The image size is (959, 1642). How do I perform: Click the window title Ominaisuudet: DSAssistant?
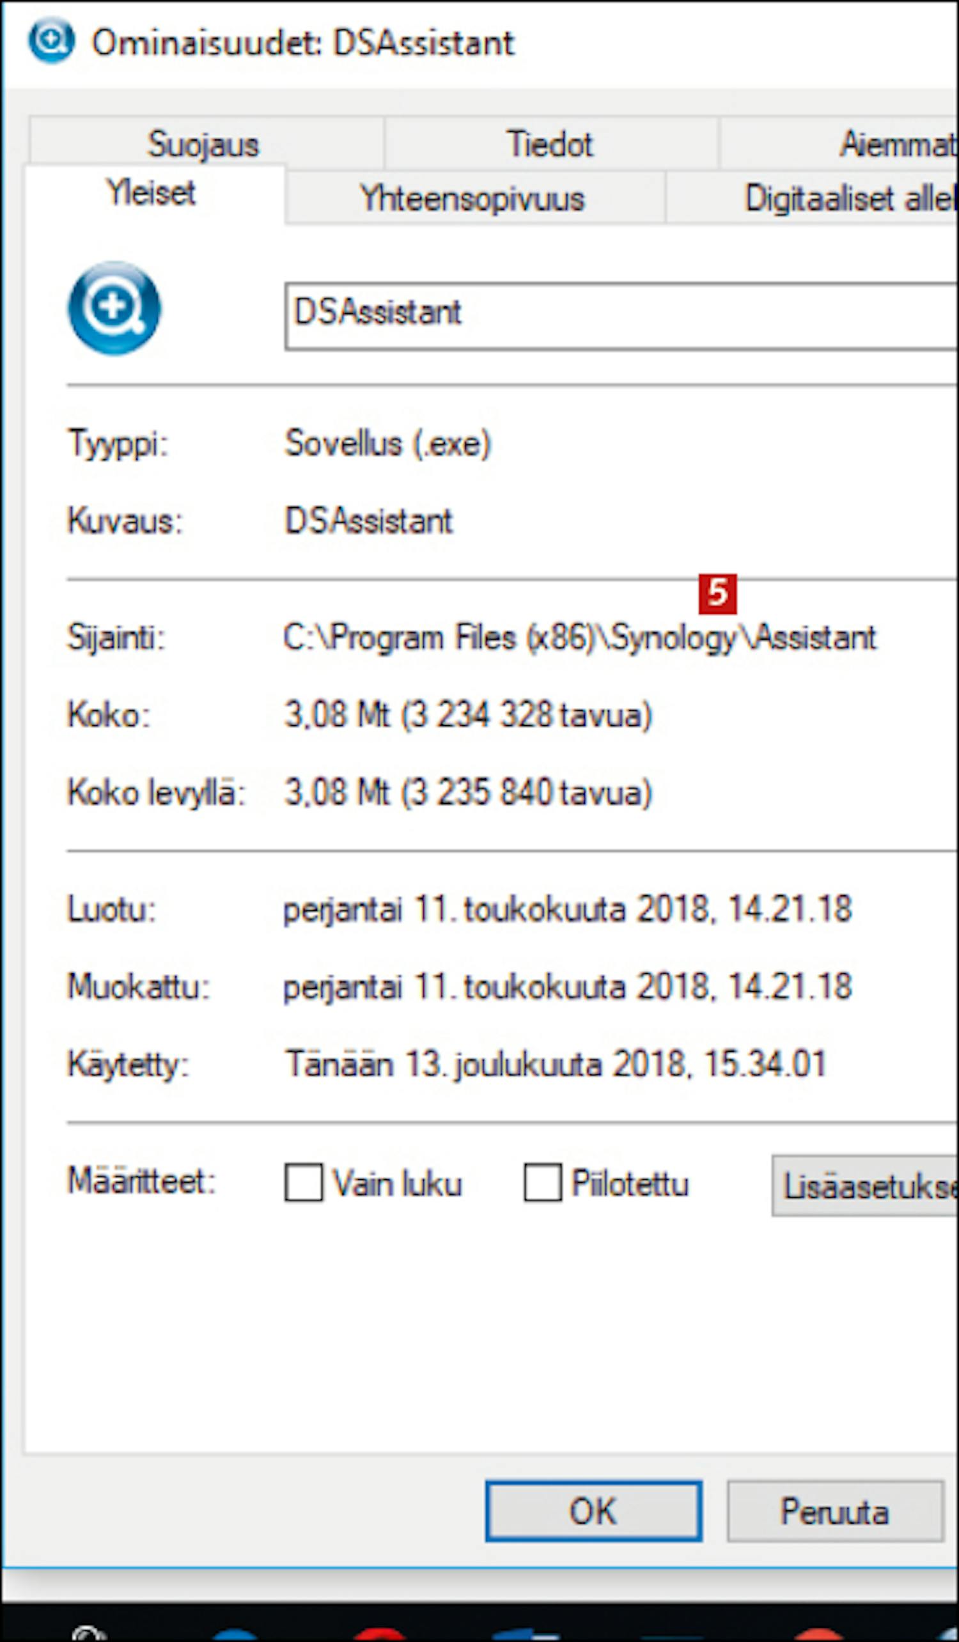coord(303,43)
